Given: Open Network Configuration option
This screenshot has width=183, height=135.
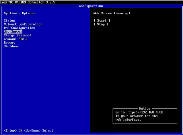Looking at the screenshot, I should 23,24.
